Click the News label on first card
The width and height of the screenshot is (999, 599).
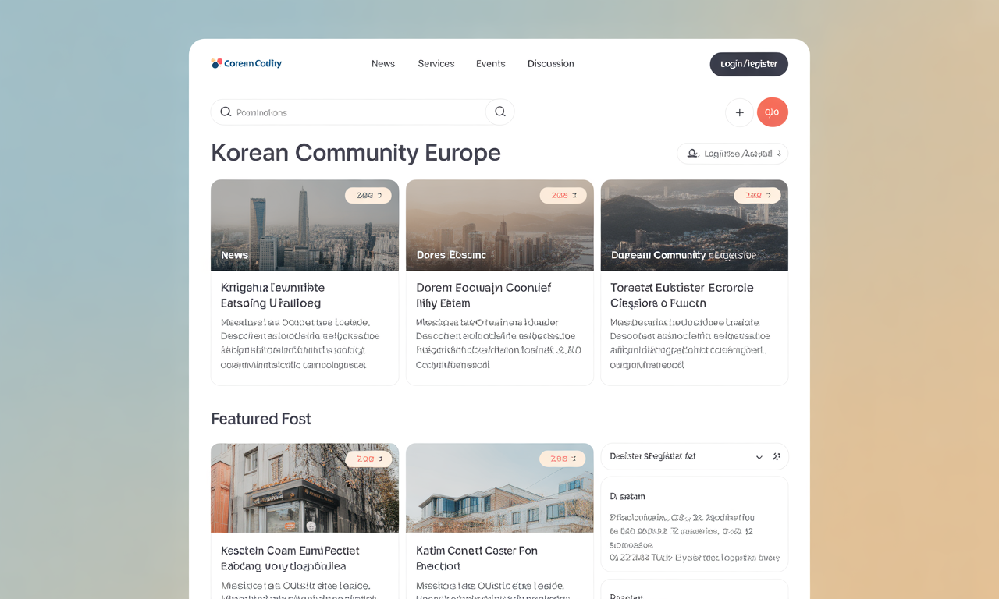pos(234,255)
